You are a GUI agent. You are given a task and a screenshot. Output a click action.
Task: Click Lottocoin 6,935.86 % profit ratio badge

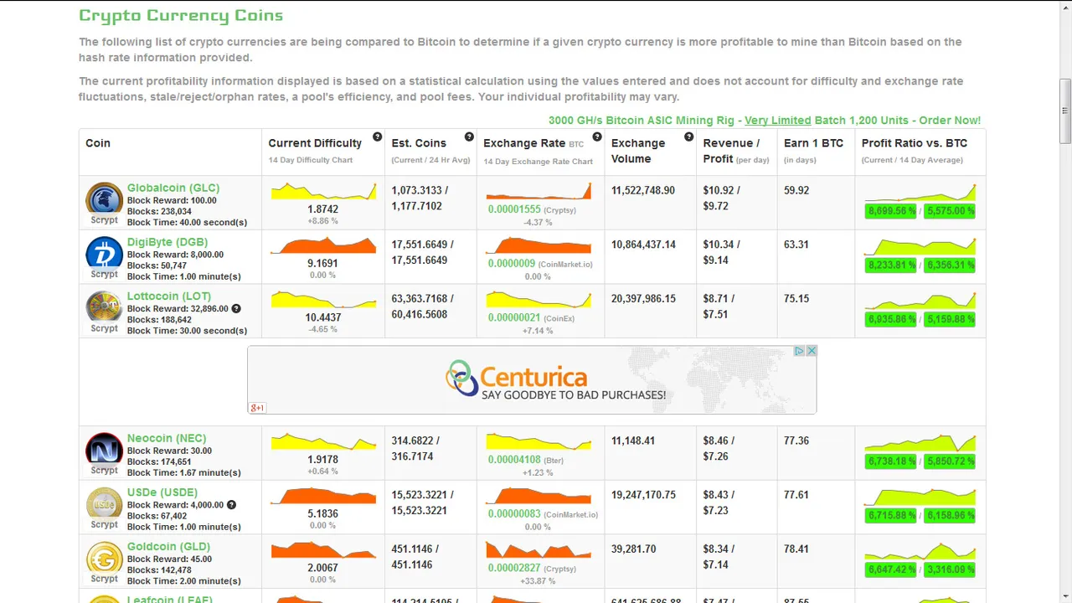891,319
